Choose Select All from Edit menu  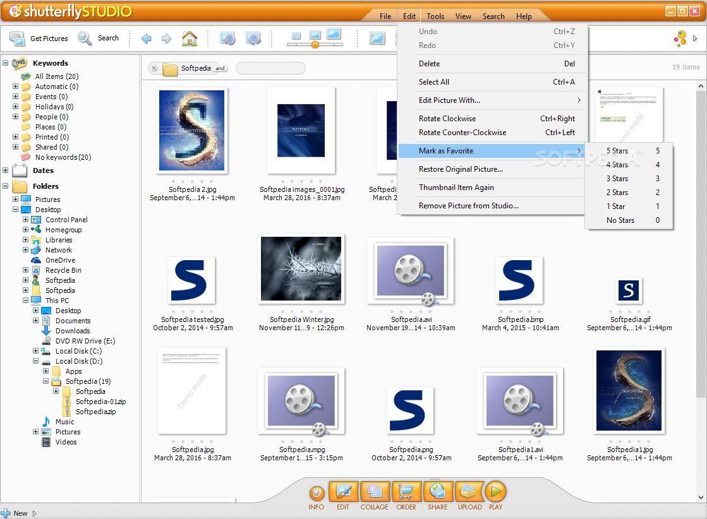492,82
